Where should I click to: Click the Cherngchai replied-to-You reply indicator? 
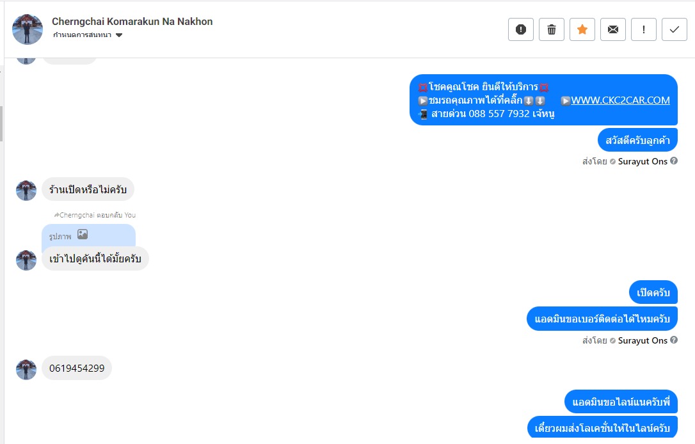95,215
